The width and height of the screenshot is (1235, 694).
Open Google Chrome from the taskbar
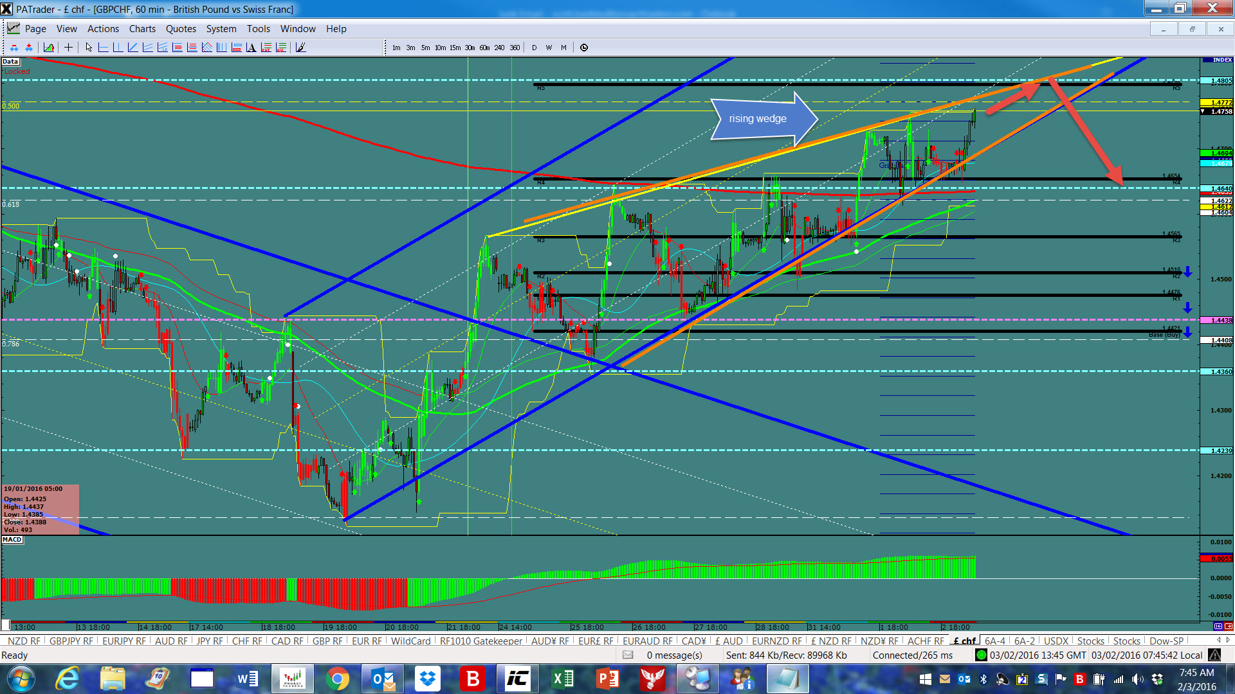pos(337,679)
